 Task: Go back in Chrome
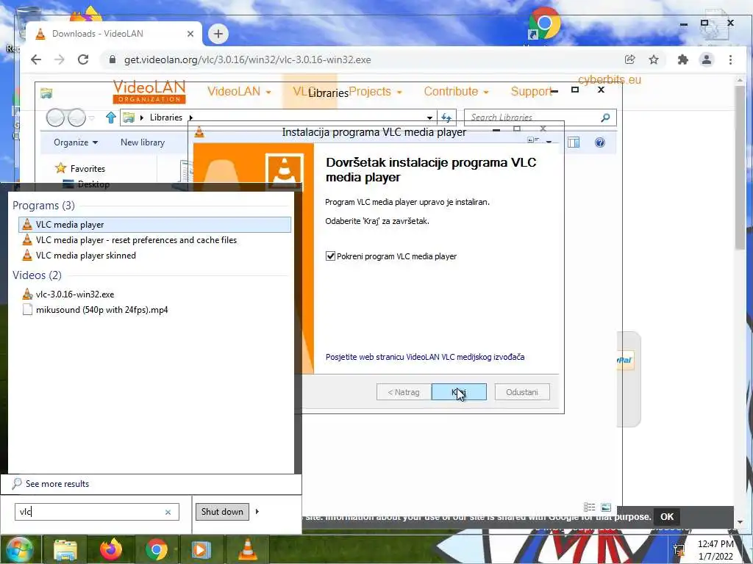point(36,59)
